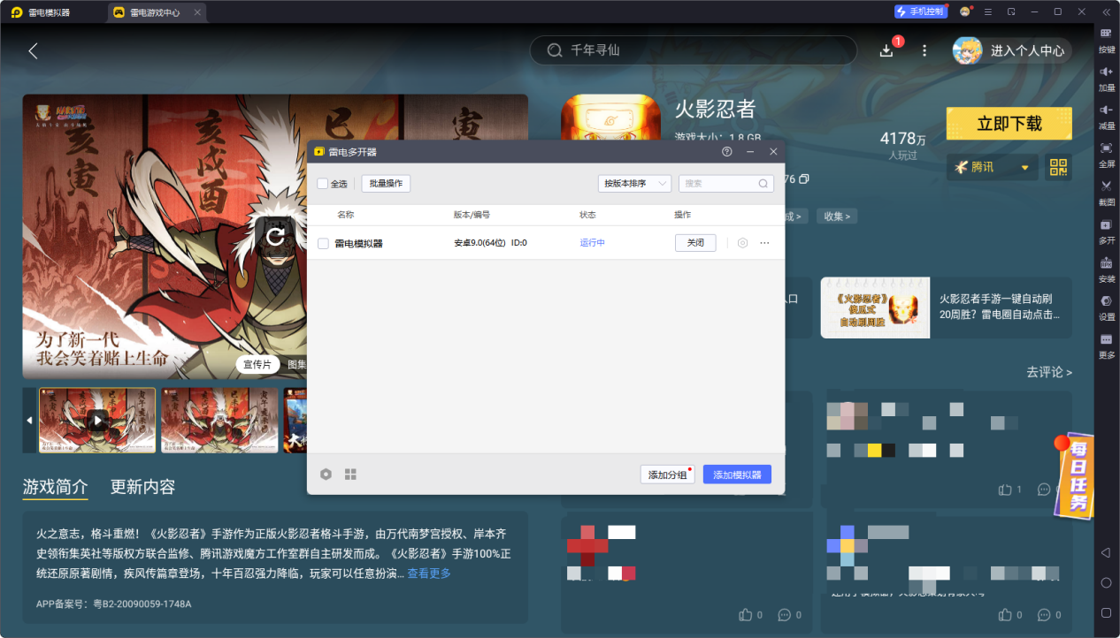Click the 搜索 field in 雷电多开器
The width and height of the screenshot is (1120, 638).
point(725,184)
